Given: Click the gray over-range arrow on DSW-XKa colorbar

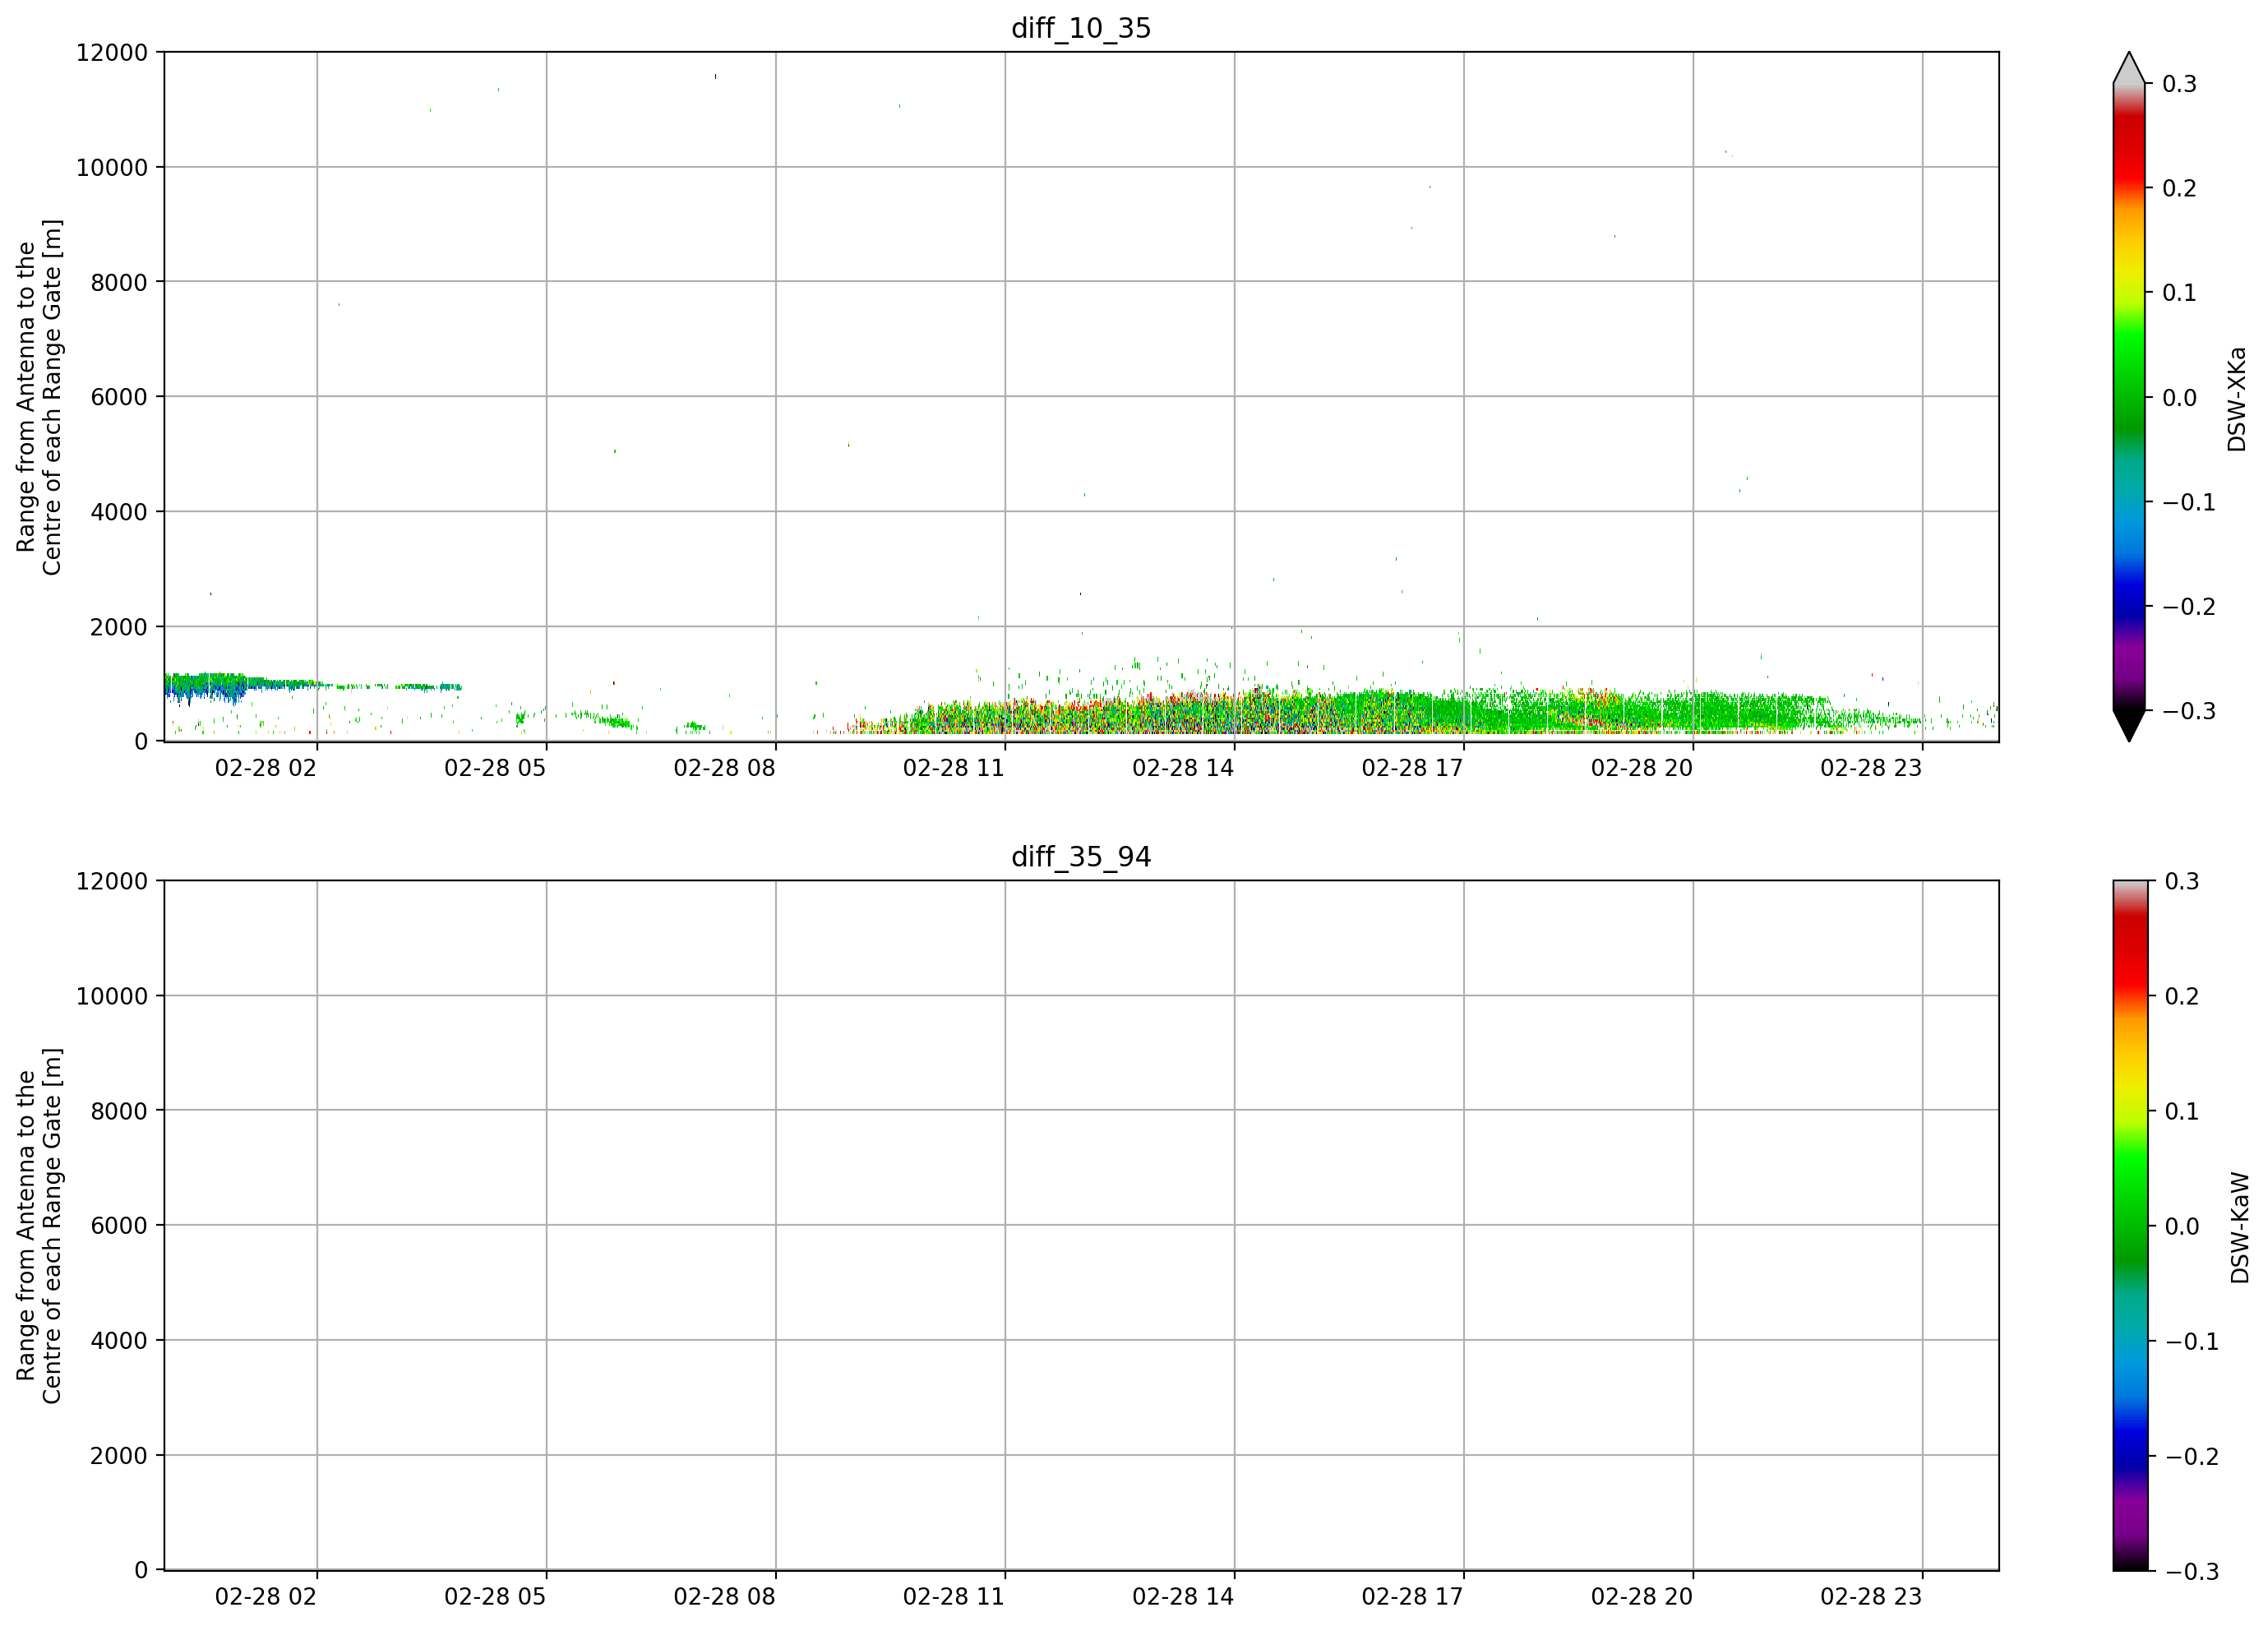Looking at the screenshot, I should click(2129, 68).
